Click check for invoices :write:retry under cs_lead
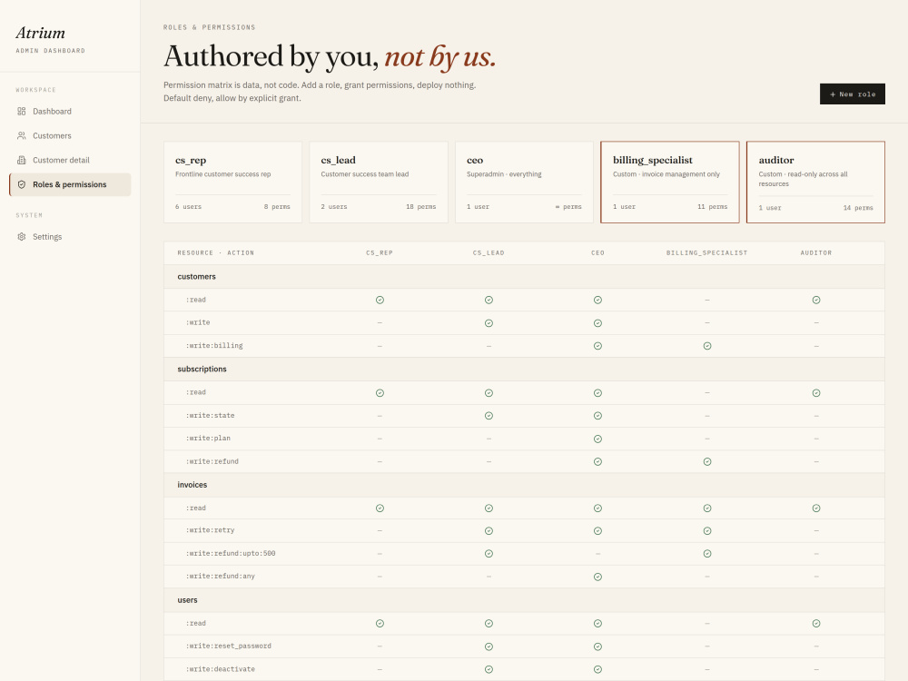Screen dimensions: 908x681 click(x=489, y=531)
